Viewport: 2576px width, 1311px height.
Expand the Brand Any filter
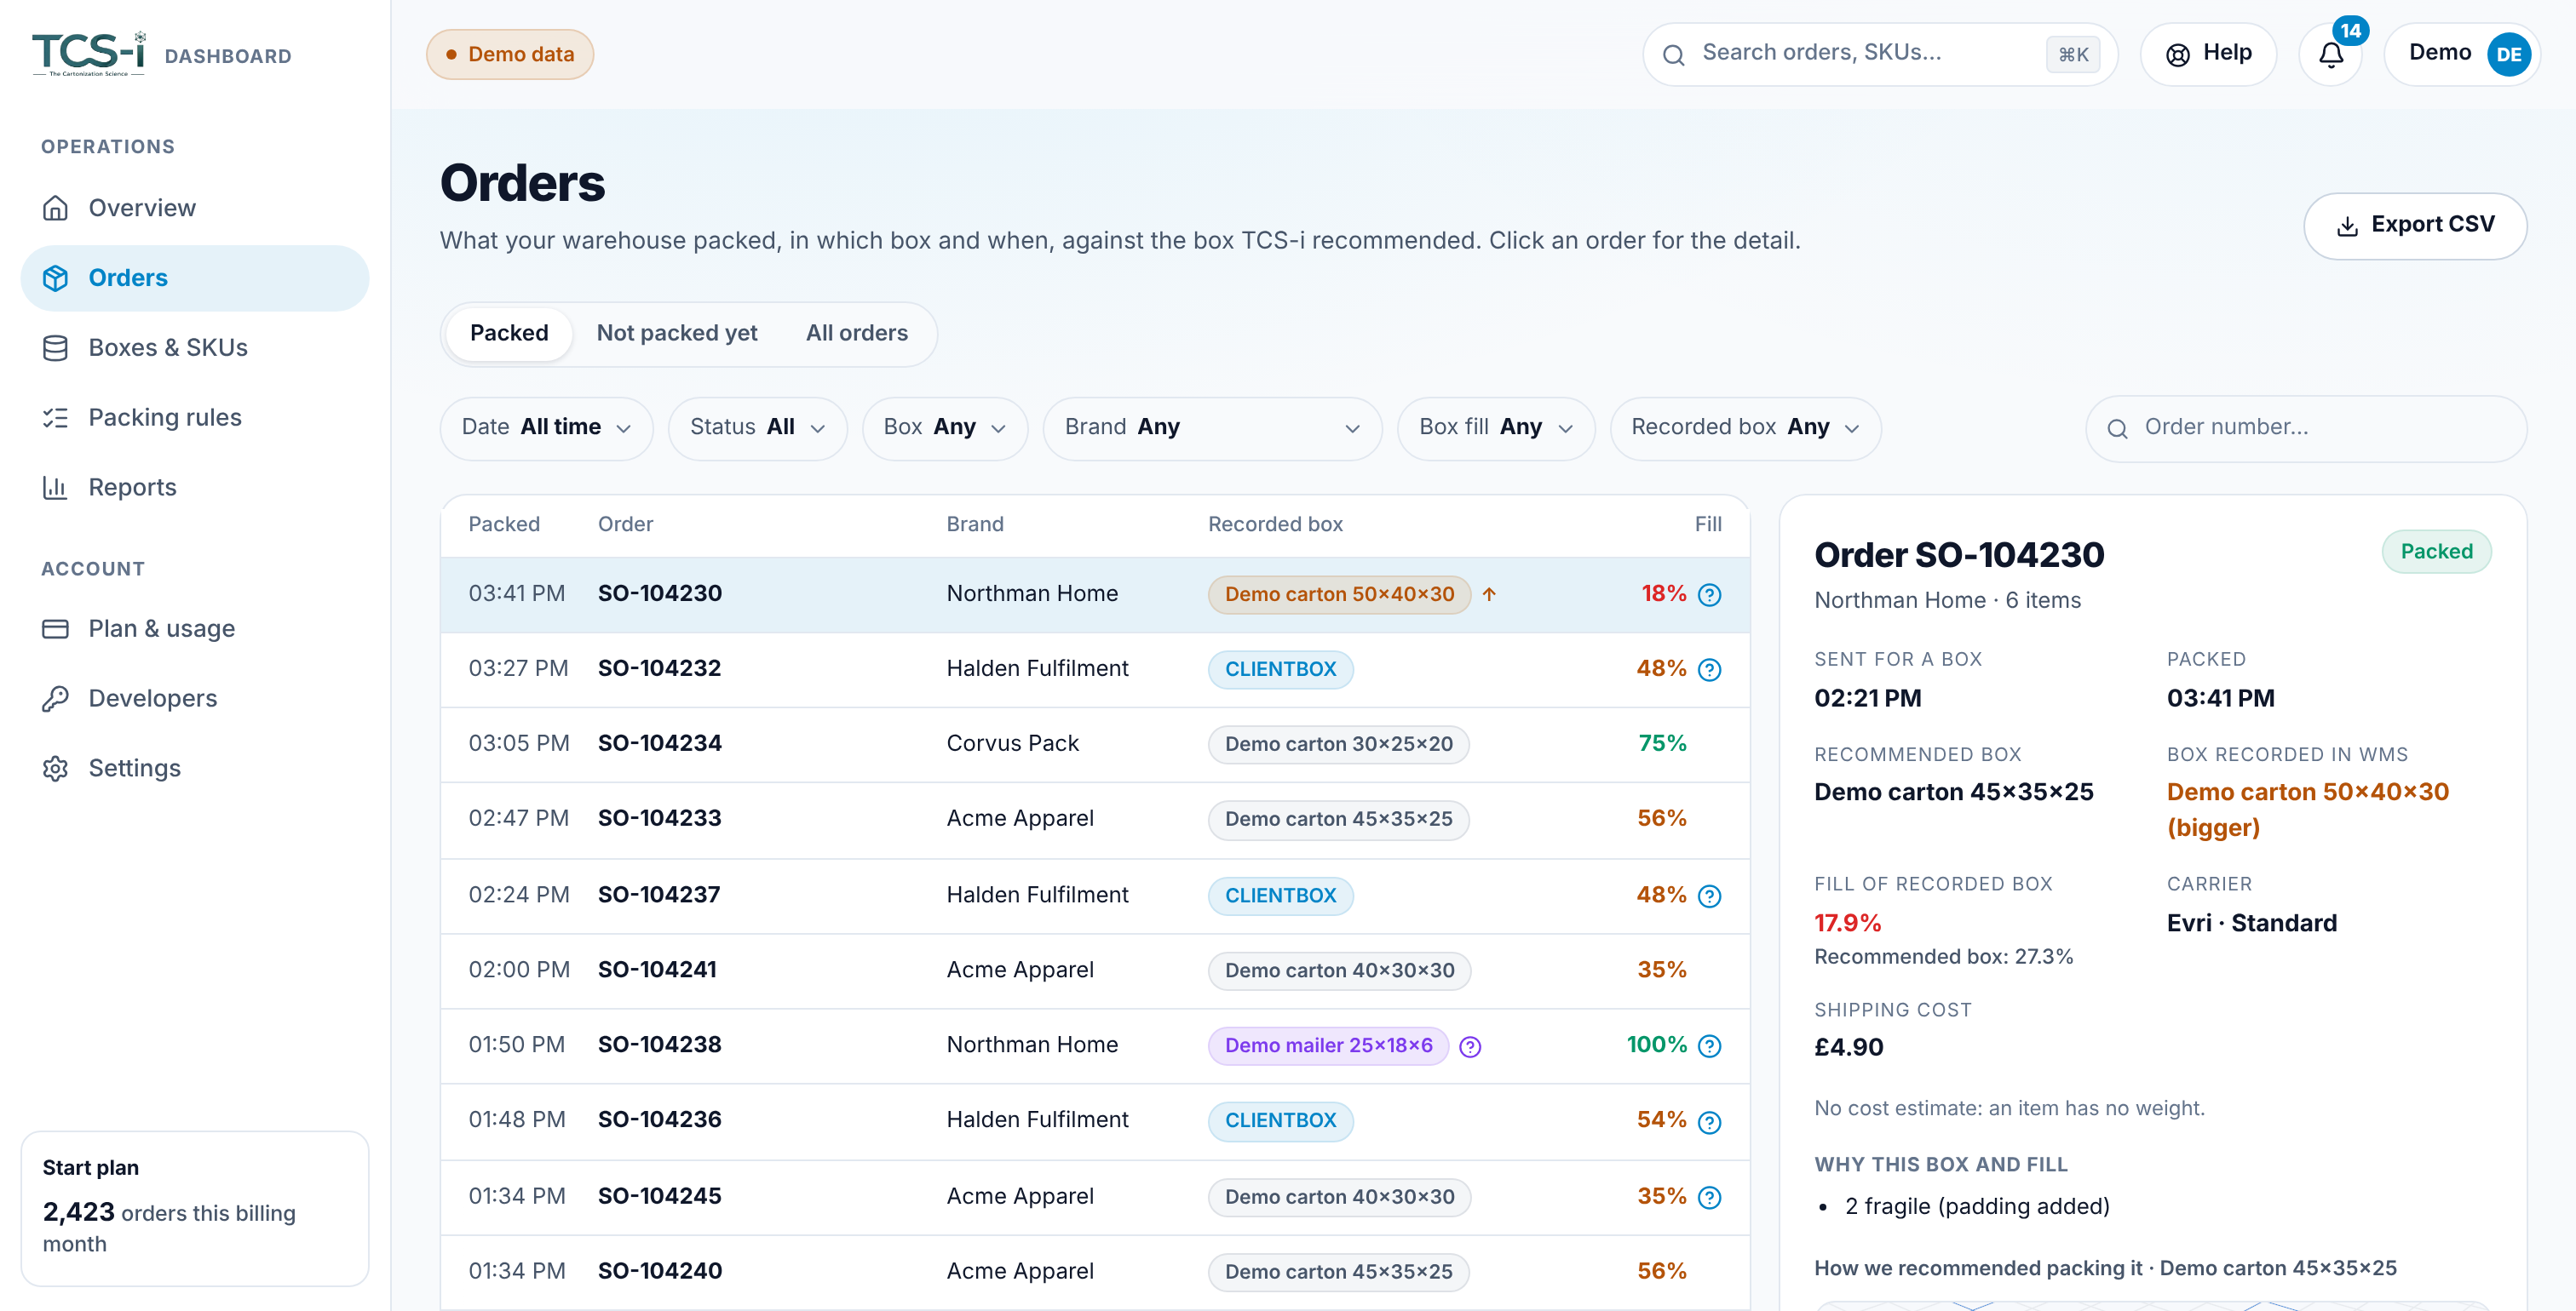point(1212,427)
